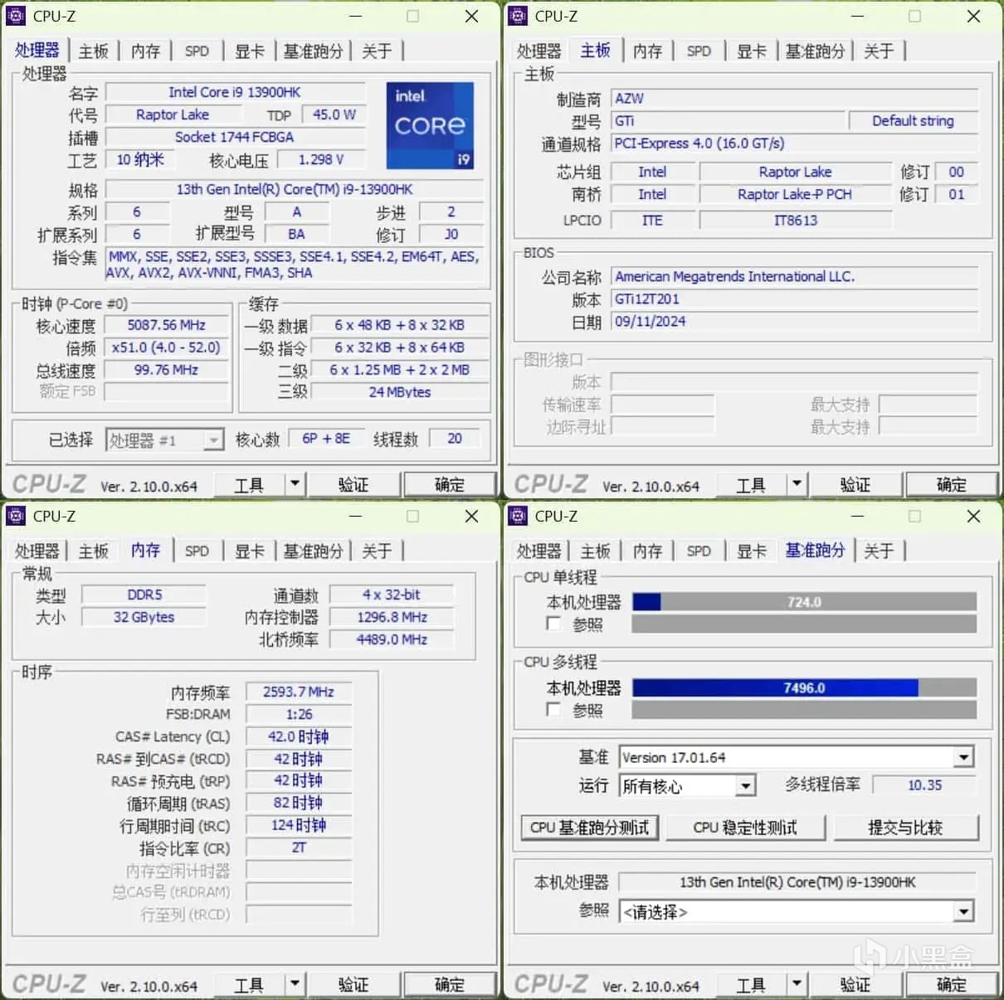1004x1000 pixels.
Task: Click the memory type value DDR5
Action: point(144,595)
